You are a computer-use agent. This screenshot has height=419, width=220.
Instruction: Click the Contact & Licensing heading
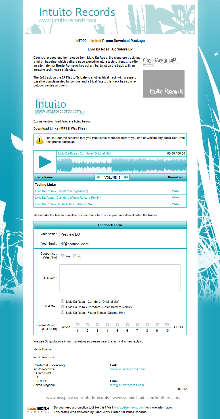49,365
